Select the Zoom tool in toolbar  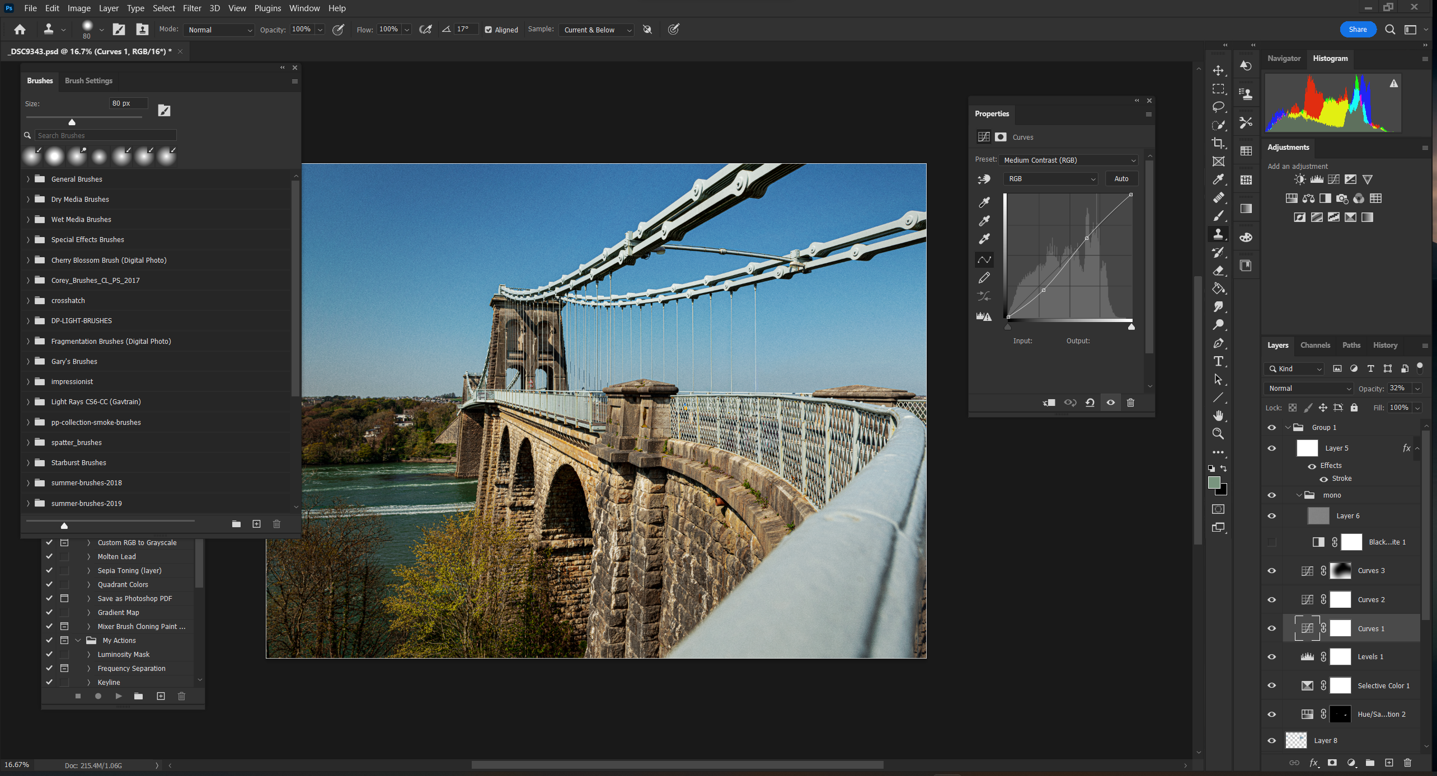pyautogui.click(x=1218, y=433)
